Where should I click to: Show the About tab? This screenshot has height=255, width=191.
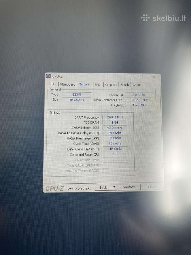point(137,85)
